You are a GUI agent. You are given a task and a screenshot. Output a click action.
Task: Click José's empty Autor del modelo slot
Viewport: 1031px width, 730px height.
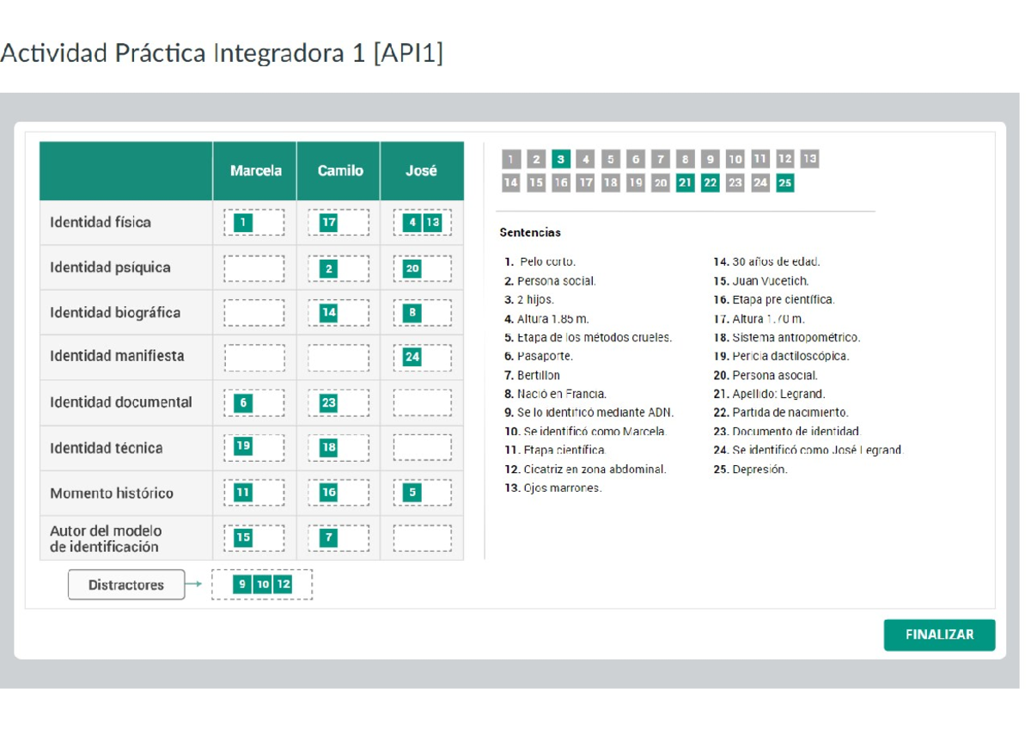click(x=422, y=537)
